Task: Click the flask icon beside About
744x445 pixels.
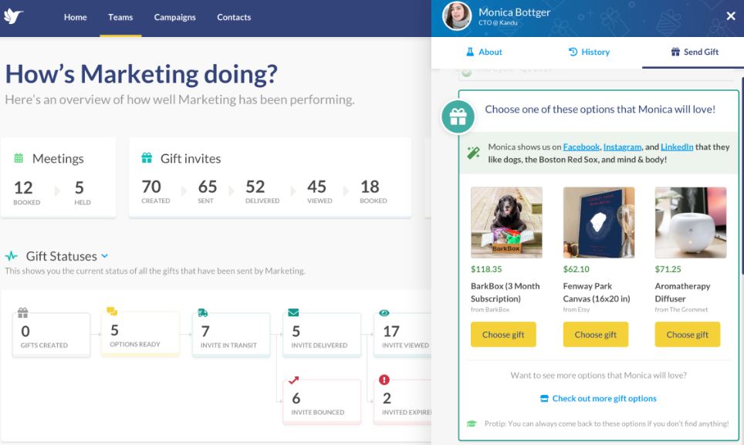Action: coord(470,52)
